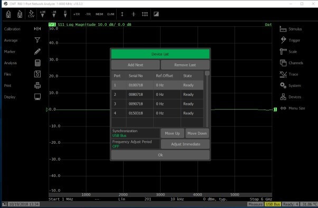Click the auto reference value icon
The height and width of the screenshot is (208, 318).
click(134, 14)
